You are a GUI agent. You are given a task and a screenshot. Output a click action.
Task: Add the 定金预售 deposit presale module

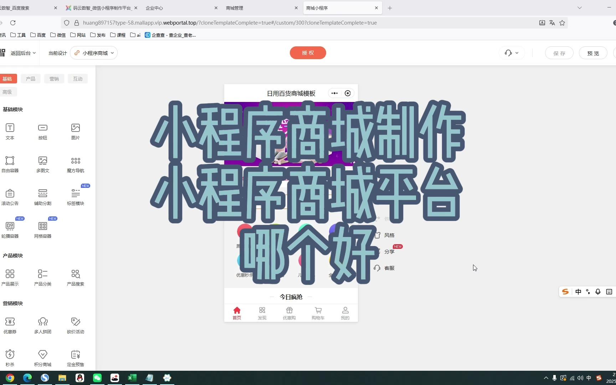(76, 358)
